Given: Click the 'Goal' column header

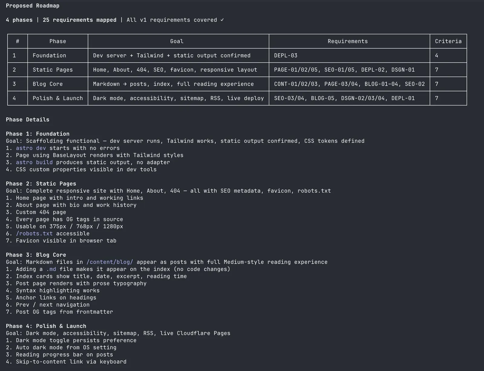Looking at the screenshot, I should click(177, 41).
